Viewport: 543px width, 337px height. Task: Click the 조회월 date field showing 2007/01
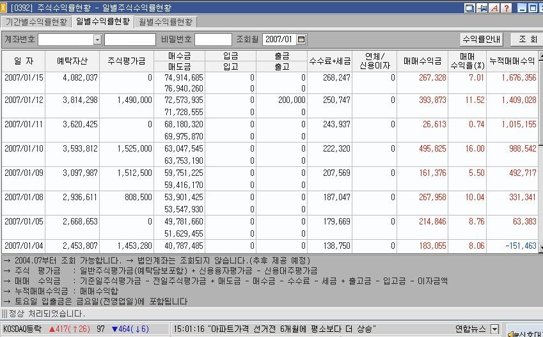coord(278,40)
